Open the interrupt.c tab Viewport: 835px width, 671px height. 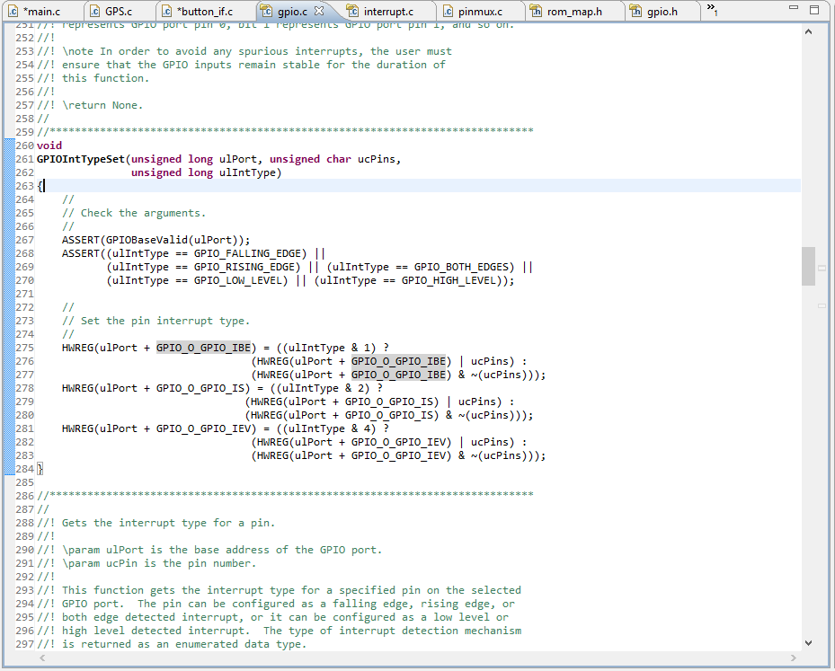coord(388,11)
